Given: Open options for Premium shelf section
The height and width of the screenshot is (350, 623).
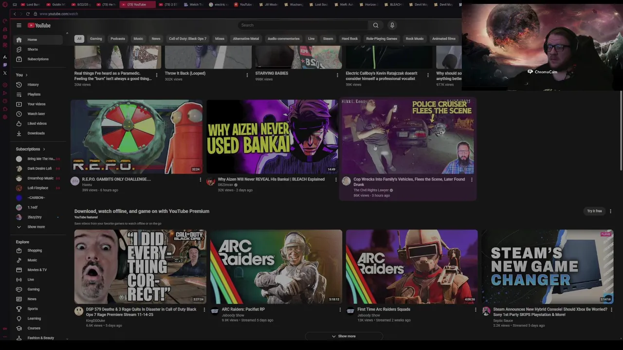Looking at the screenshot, I should coord(610,211).
